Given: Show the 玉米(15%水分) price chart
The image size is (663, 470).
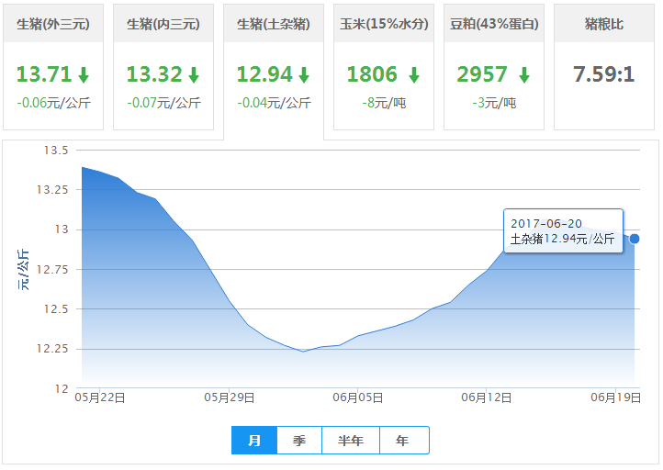Looking at the screenshot, I should coord(384,24).
